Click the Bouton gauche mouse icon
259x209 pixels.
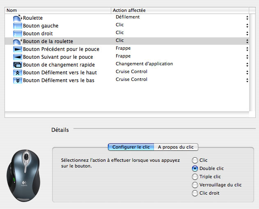[x=17, y=26]
